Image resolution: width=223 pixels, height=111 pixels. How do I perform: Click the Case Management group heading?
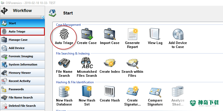(68, 25)
